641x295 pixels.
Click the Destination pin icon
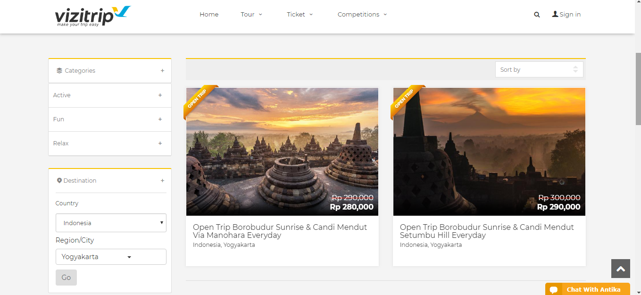click(x=59, y=181)
